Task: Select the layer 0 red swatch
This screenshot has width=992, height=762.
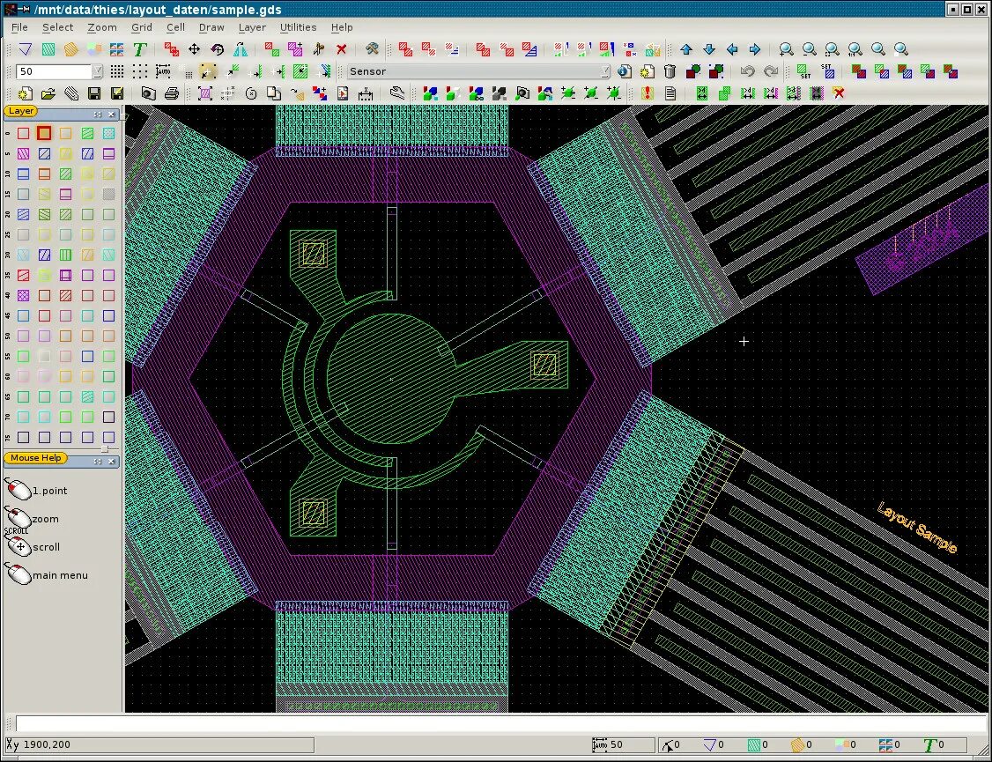Action: pyautogui.click(x=24, y=133)
